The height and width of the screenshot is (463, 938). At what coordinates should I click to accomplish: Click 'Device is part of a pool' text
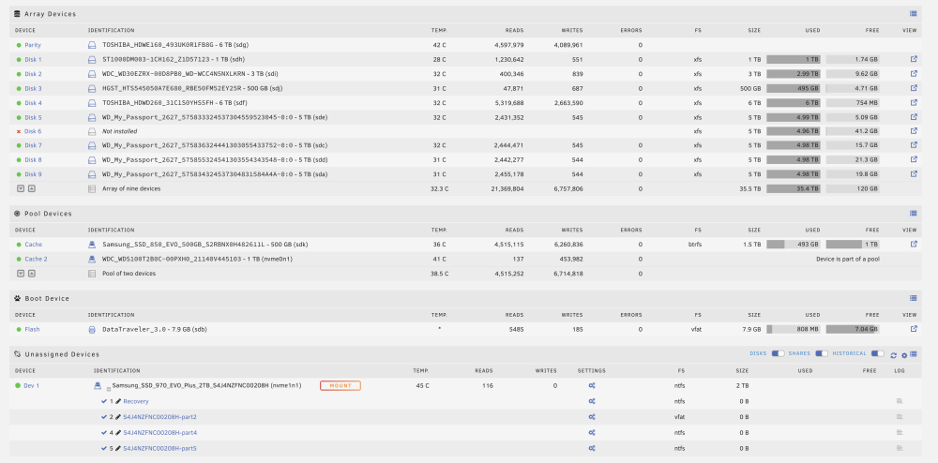pos(848,259)
